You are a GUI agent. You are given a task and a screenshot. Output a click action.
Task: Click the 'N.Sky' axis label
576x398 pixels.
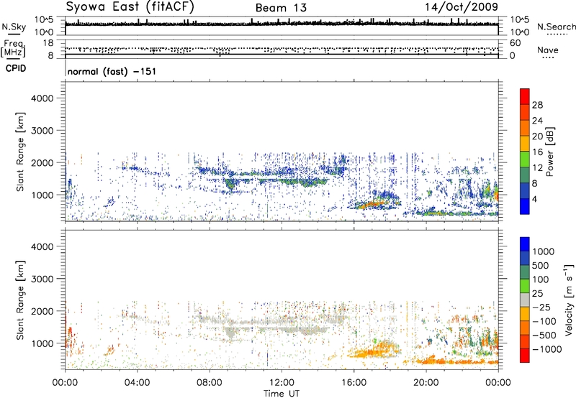(x=14, y=27)
